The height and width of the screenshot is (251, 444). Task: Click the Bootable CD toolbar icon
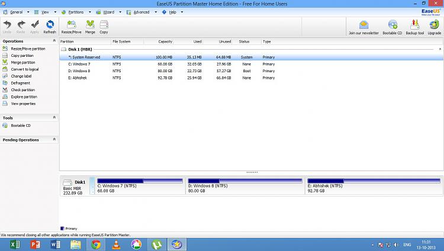tap(392, 27)
